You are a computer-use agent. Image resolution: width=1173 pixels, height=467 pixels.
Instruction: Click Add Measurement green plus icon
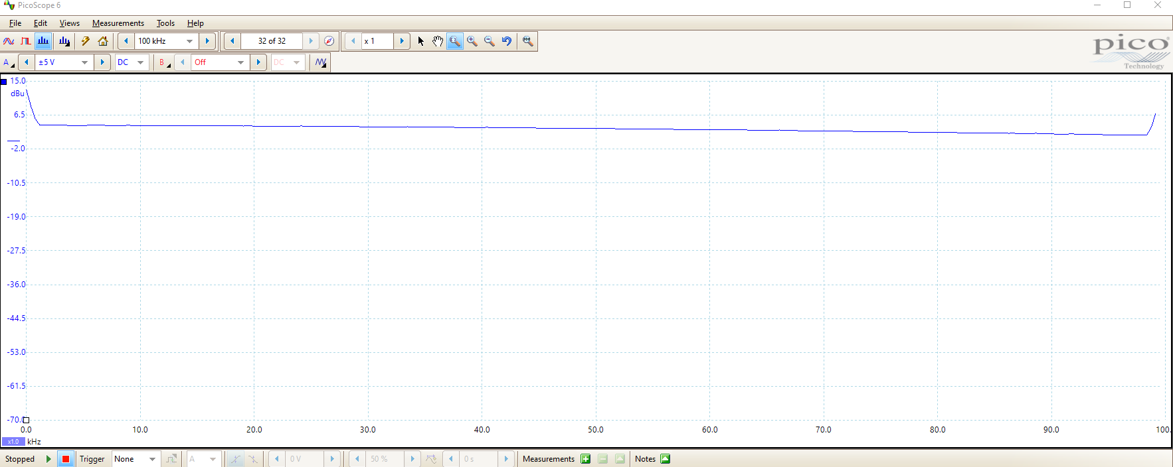click(585, 459)
